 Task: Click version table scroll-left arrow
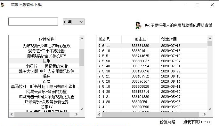click(x=99, y=114)
